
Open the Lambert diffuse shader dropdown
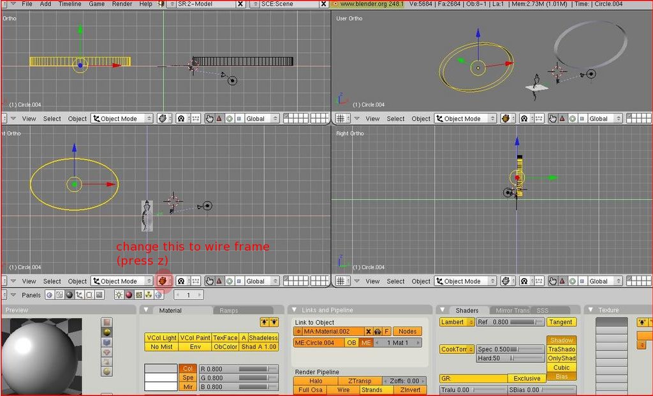pyautogui.click(x=457, y=322)
